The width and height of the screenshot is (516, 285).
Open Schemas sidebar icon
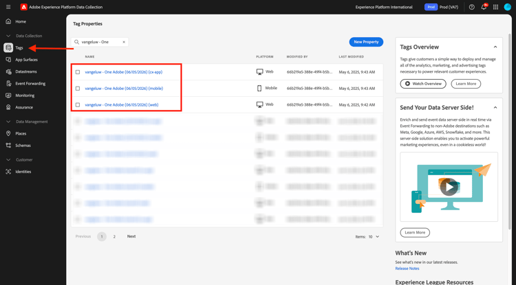pos(8,145)
